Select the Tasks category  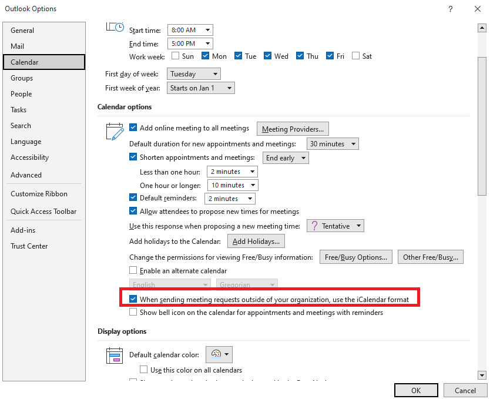point(44,110)
